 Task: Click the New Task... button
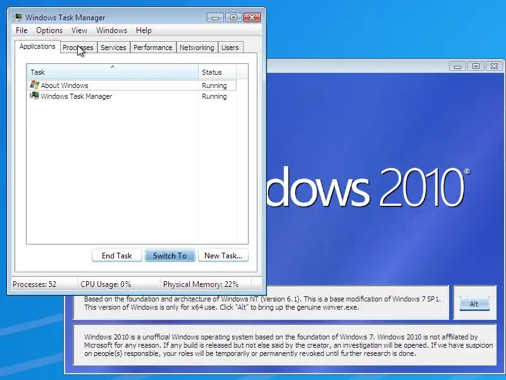223,255
